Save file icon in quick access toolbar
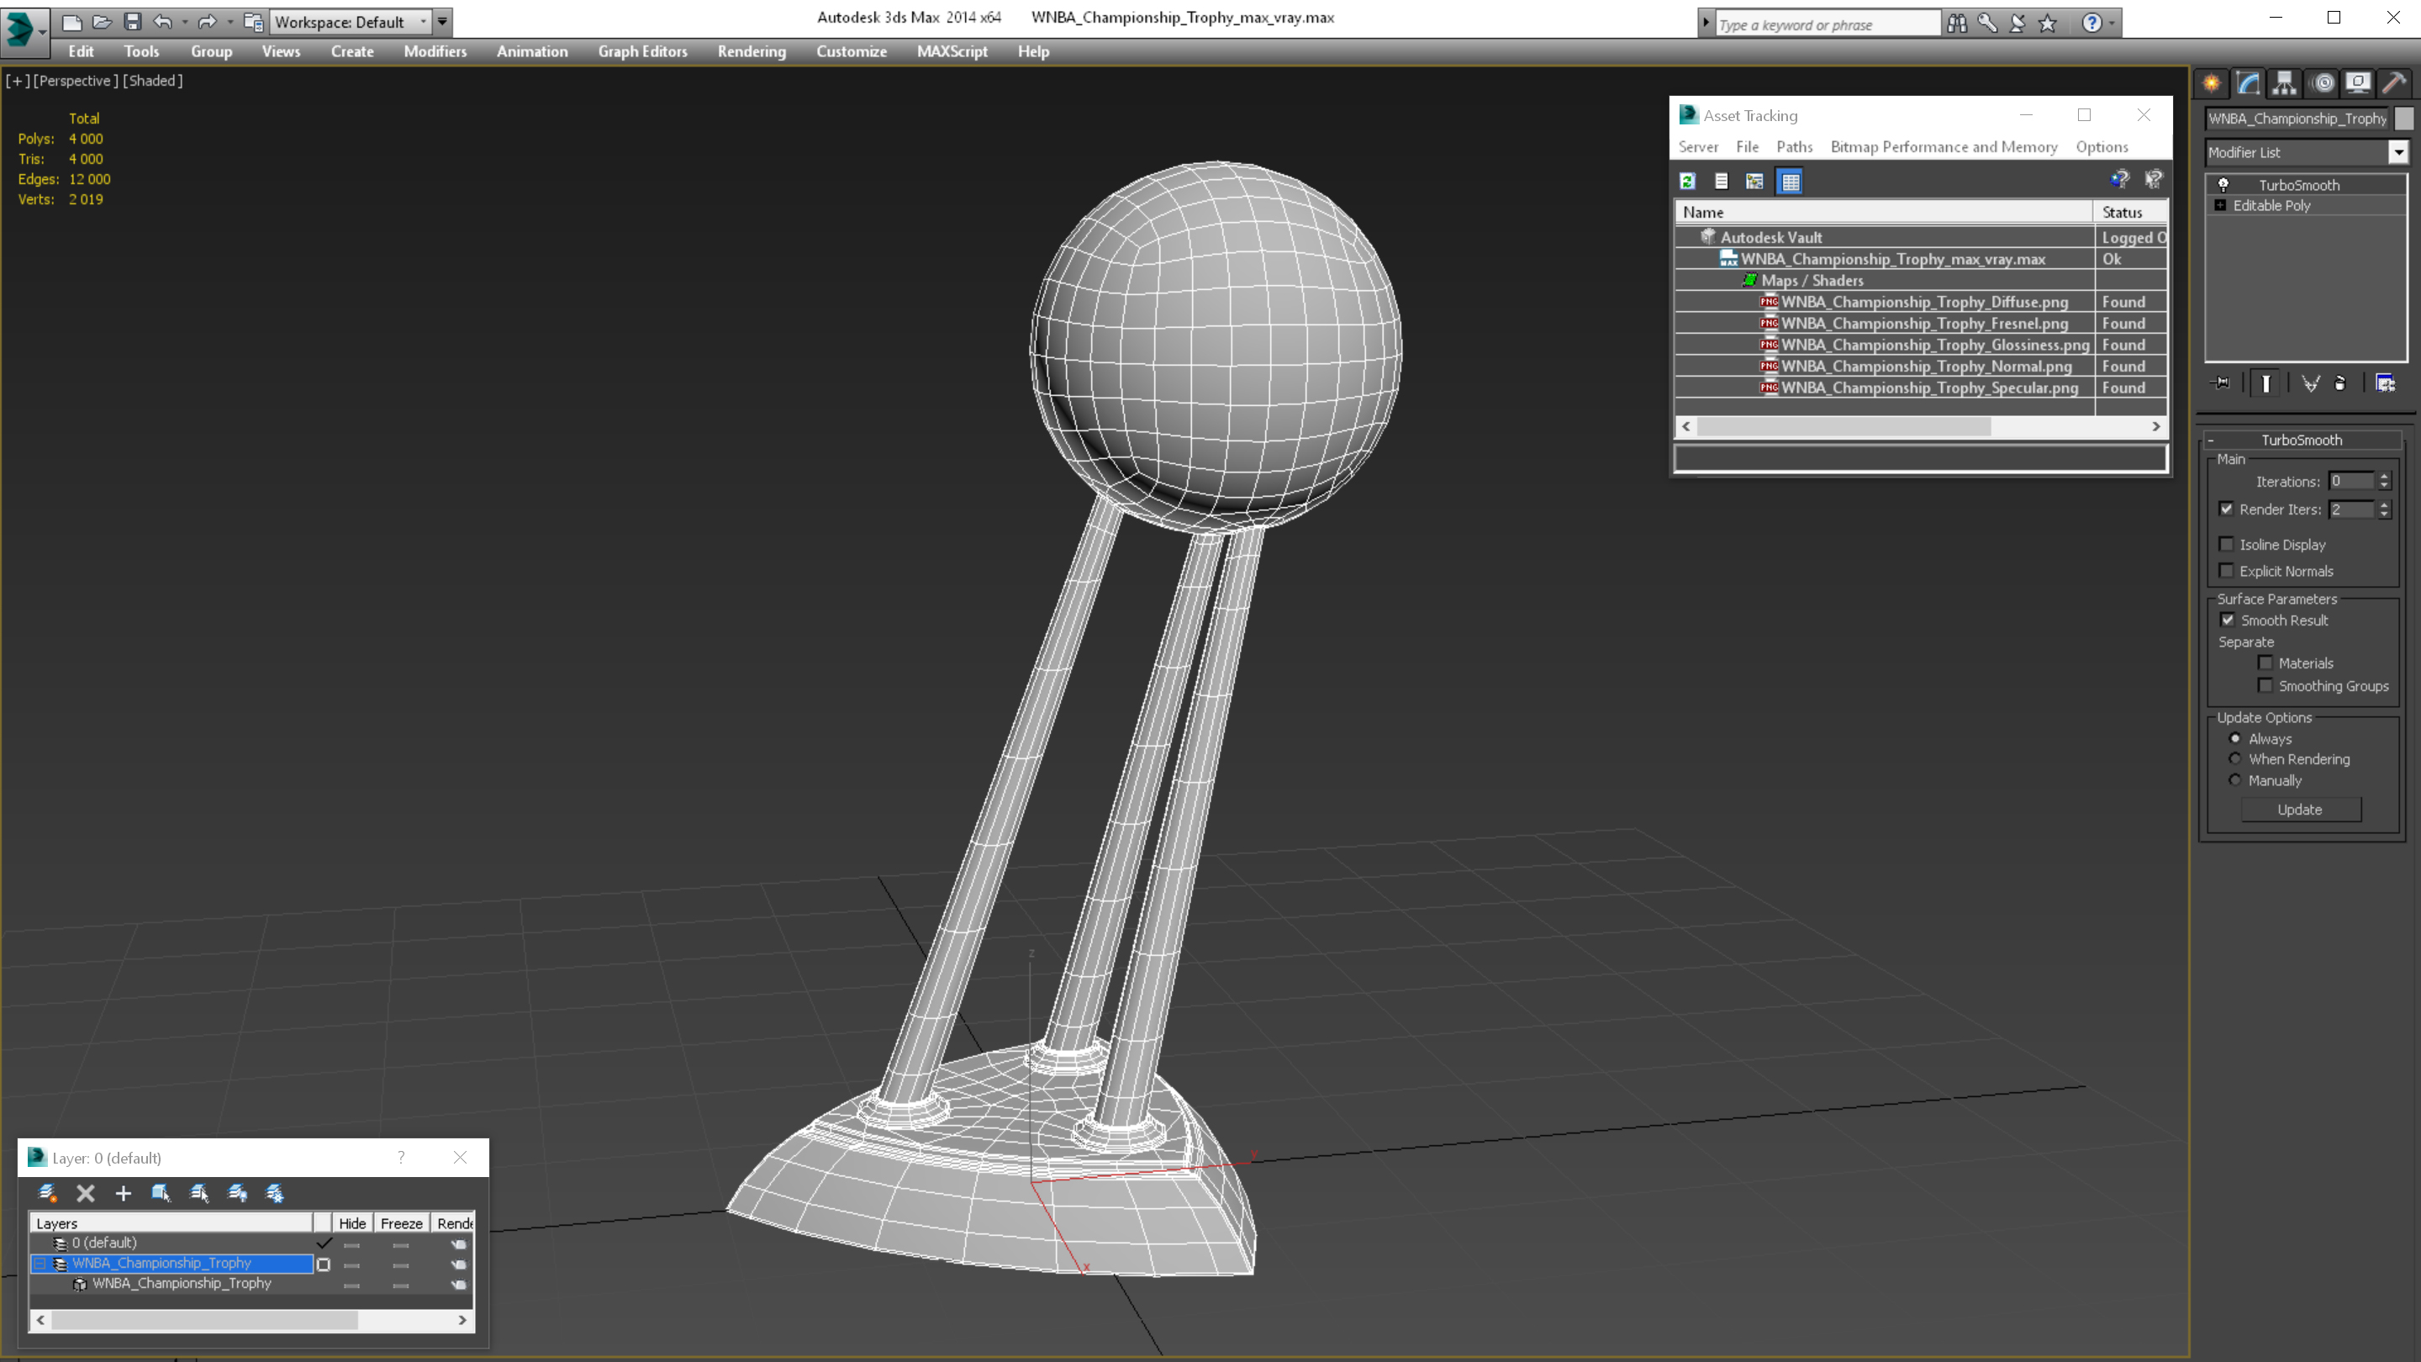Viewport: 2421px width, 1362px height. coord(133,22)
